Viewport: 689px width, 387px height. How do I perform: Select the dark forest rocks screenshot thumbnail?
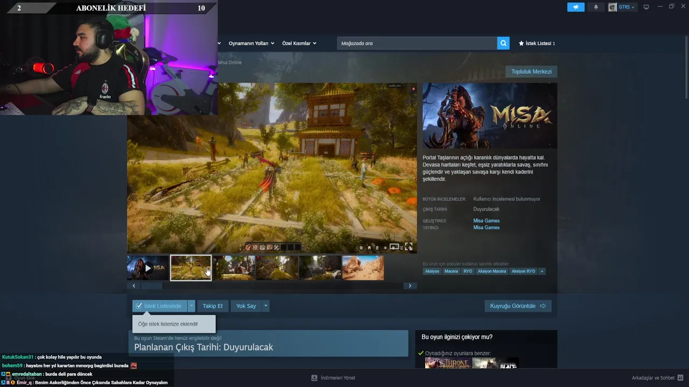point(320,268)
